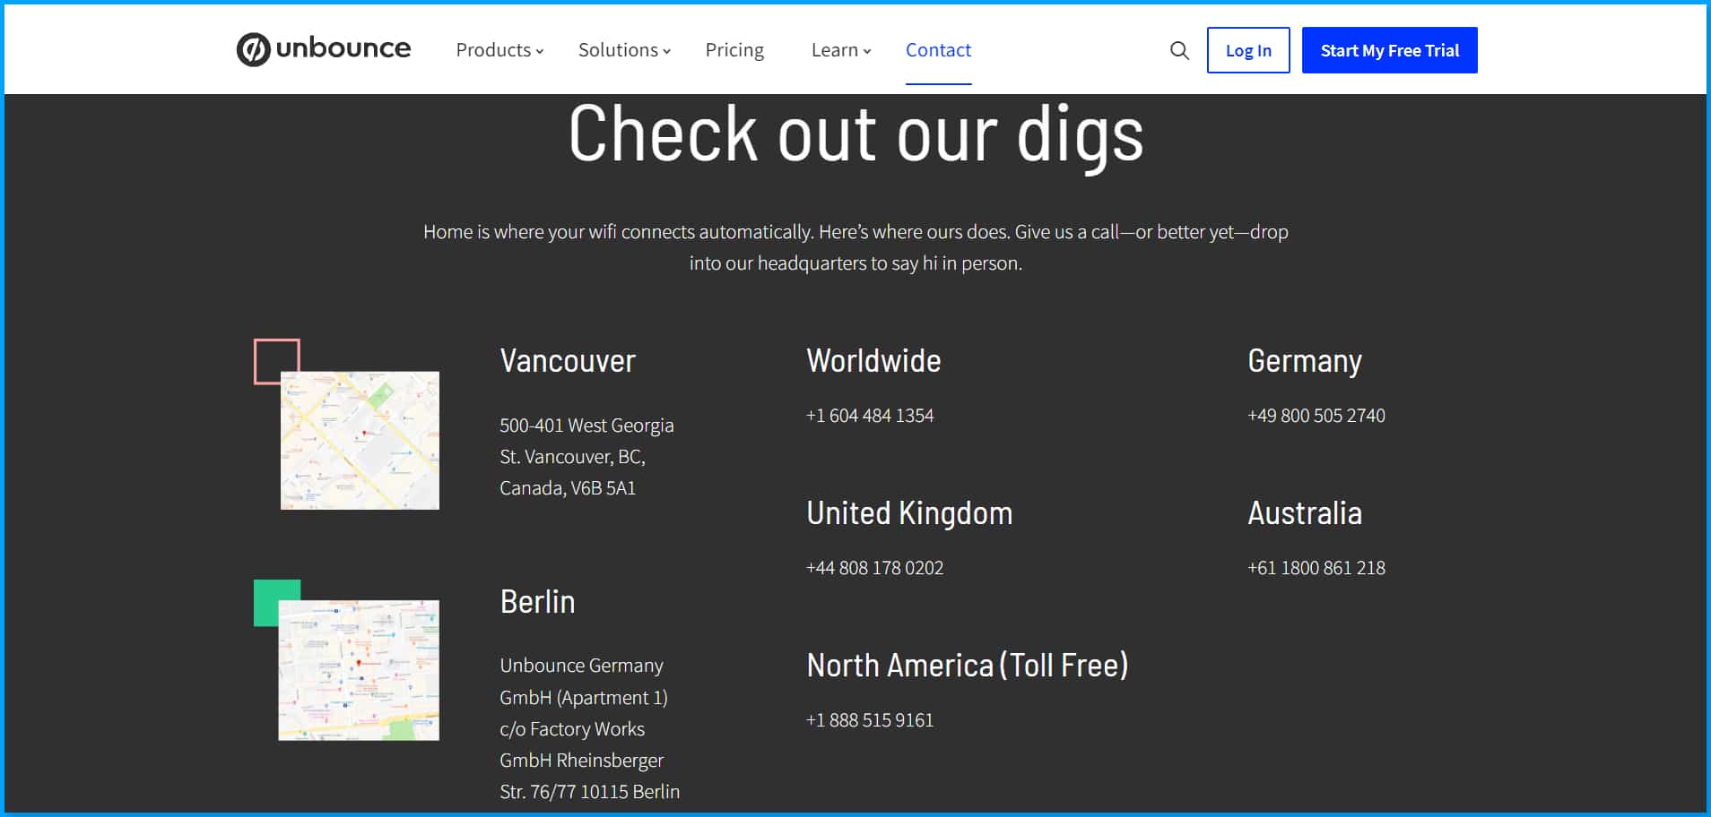Click the Germany phone number +49 800
Image resolution: width=1711 pixels, height=817 pixels.
coord(1316,416)
